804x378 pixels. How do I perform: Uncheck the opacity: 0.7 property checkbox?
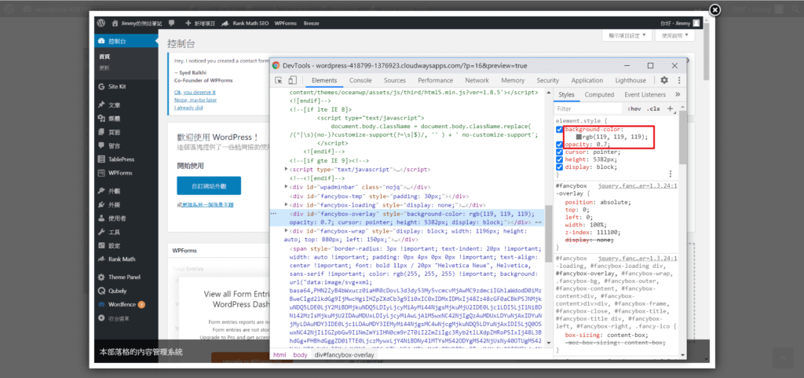tap(559, 145)
